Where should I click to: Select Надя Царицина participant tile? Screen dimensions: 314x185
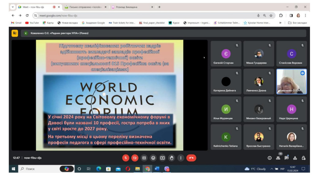click(x=292, y=109)
